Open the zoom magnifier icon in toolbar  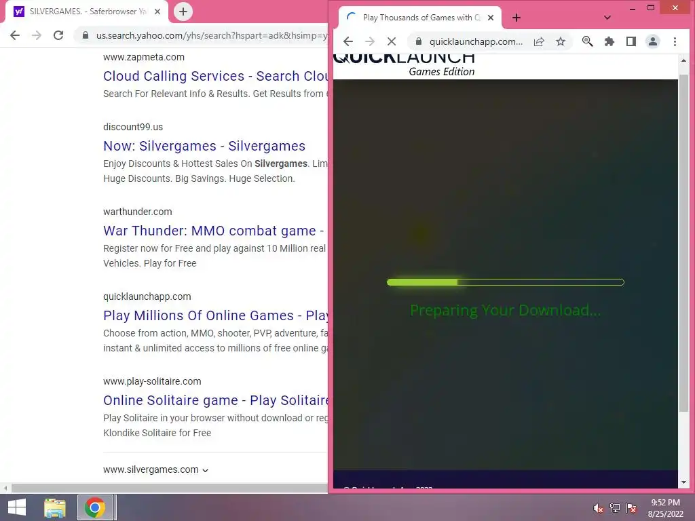coord(587,41)
